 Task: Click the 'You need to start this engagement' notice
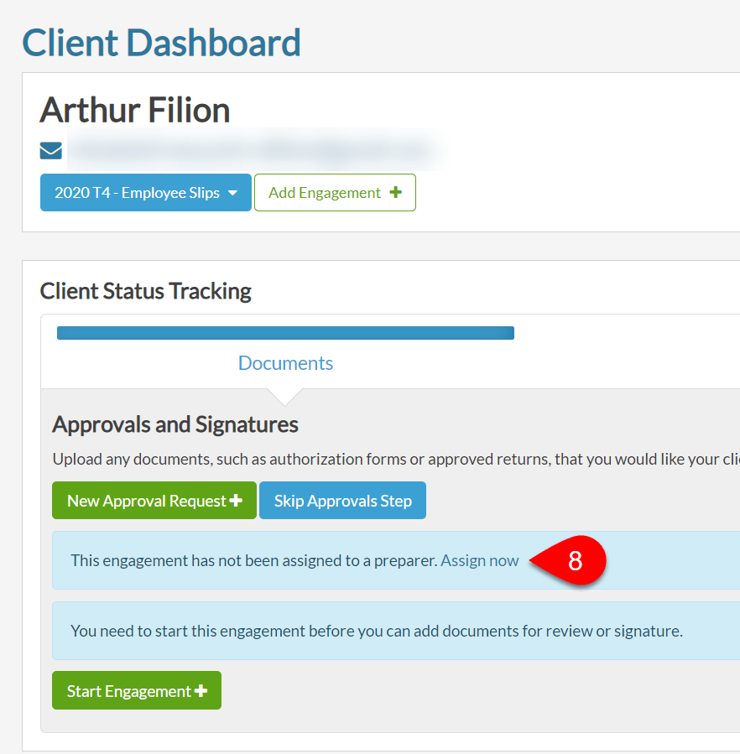(x=396, y=631)
